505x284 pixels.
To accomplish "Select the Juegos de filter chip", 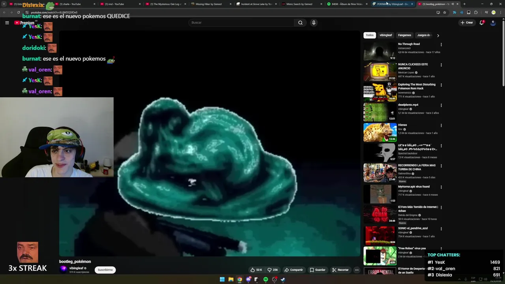I will (x=424, y=35).
